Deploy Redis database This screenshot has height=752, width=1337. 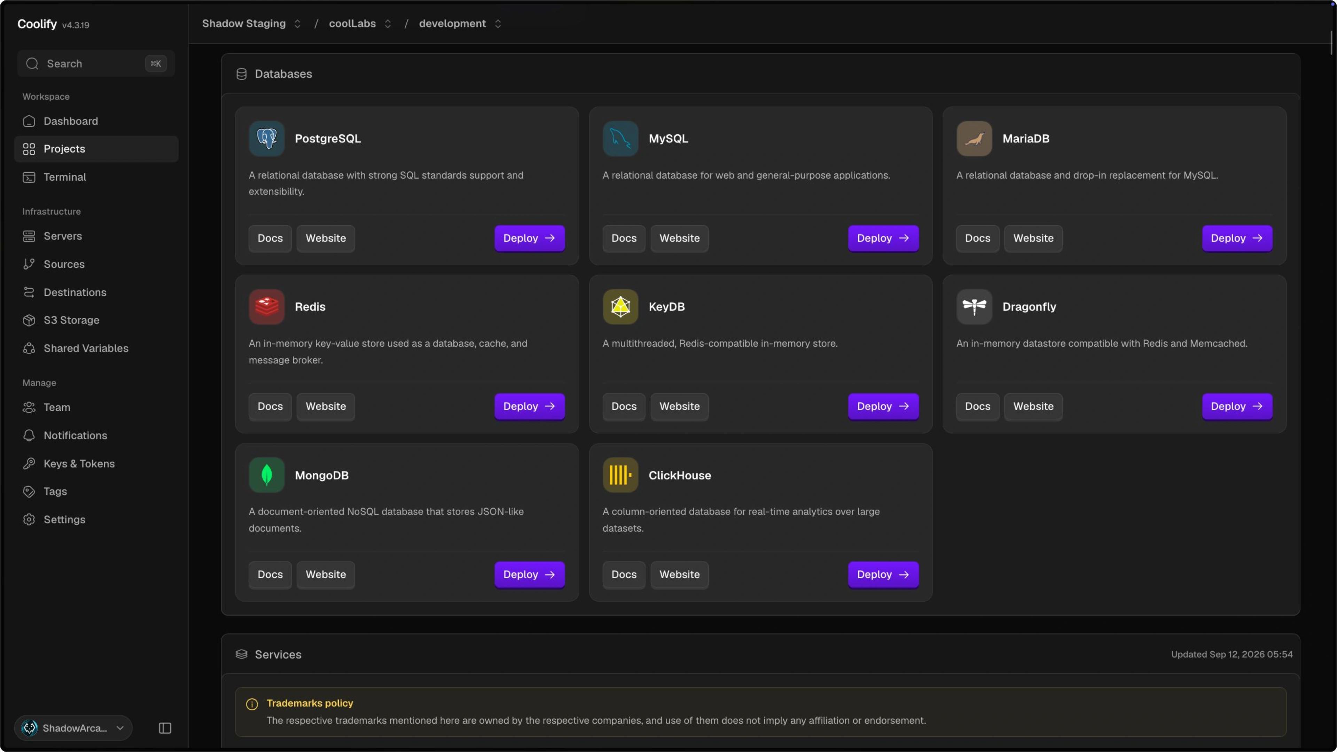pyautogui.click(x=529, y=406)
